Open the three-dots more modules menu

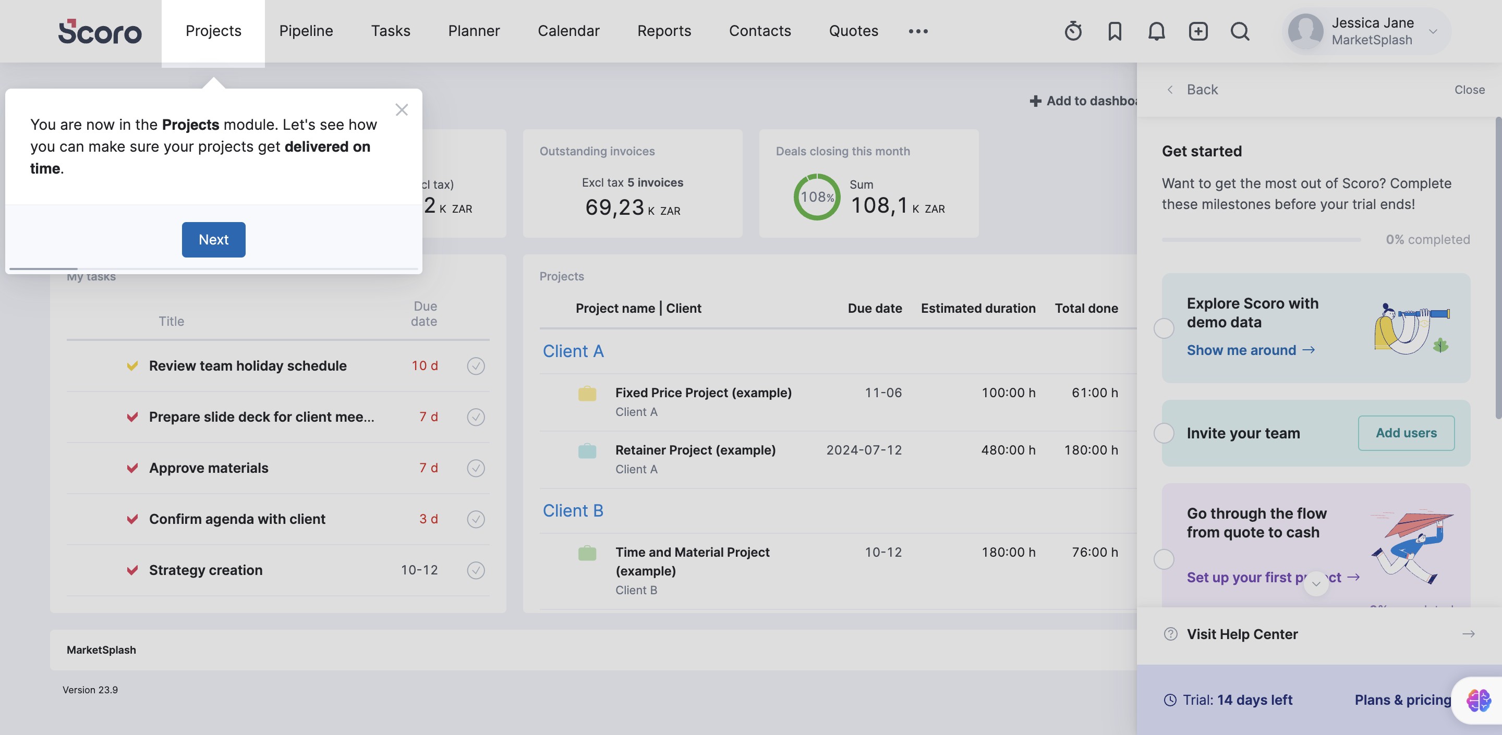pos(918,31)
